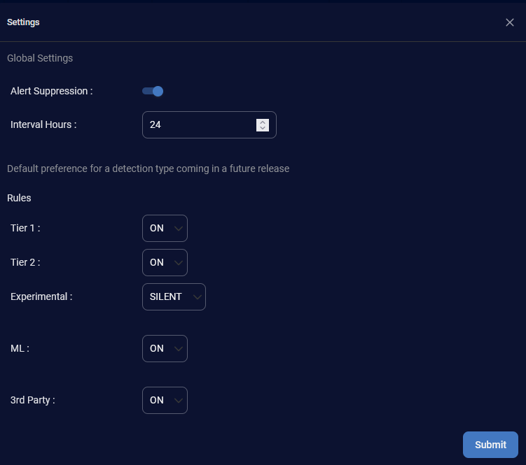
Task: Open the Tier 1 dropdown
Action: tap(165, 228)
